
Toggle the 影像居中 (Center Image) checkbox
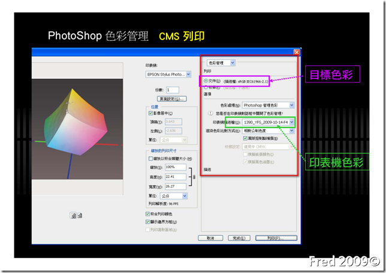click(150, 113)
